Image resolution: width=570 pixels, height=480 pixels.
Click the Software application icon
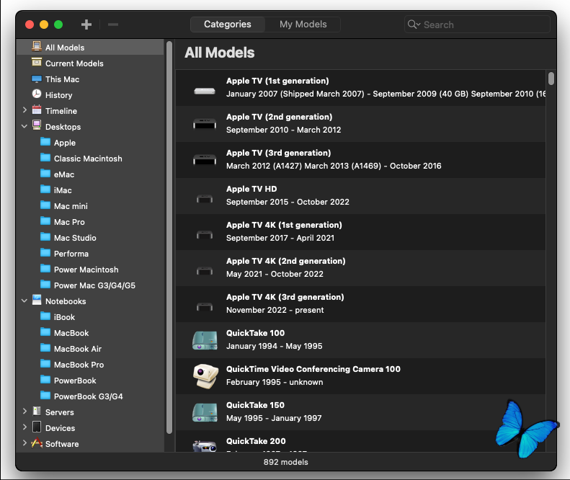click(37, 443)
